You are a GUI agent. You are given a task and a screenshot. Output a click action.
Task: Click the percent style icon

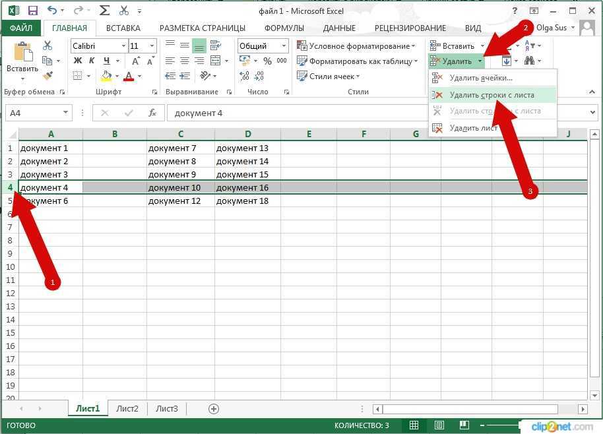point(268,61)
